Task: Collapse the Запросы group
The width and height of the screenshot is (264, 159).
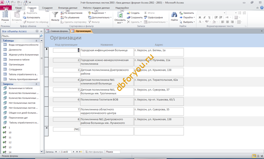Action: (36, 84)
